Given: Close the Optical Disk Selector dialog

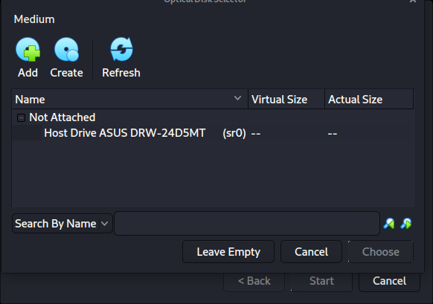Looking at the screenshot, I should point(413,1).
